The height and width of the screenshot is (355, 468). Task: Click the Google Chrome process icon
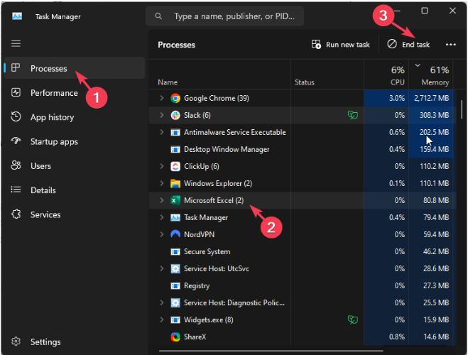coord(175,98)
